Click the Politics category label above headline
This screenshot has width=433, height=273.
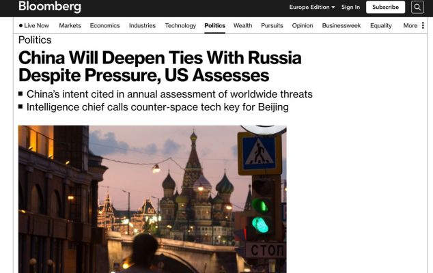point(35,40)
